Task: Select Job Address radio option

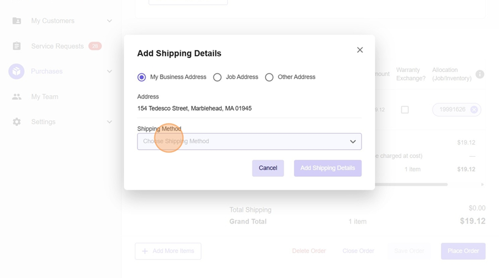Action: (x=217, y=78)
